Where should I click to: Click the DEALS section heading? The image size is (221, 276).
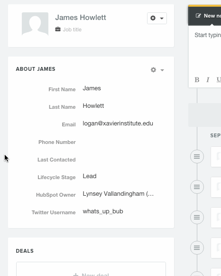tap(25, 251)
